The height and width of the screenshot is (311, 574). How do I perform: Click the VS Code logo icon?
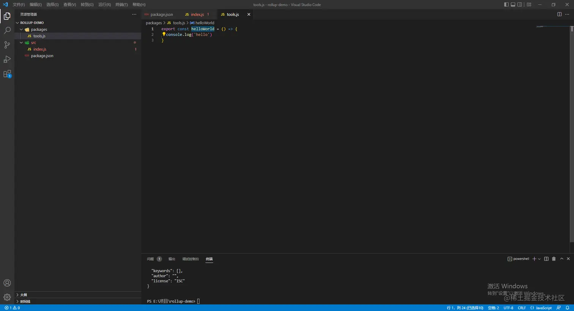point(5,5)
